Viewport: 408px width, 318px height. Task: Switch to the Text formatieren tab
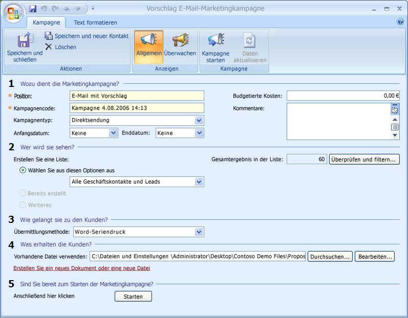95,22
